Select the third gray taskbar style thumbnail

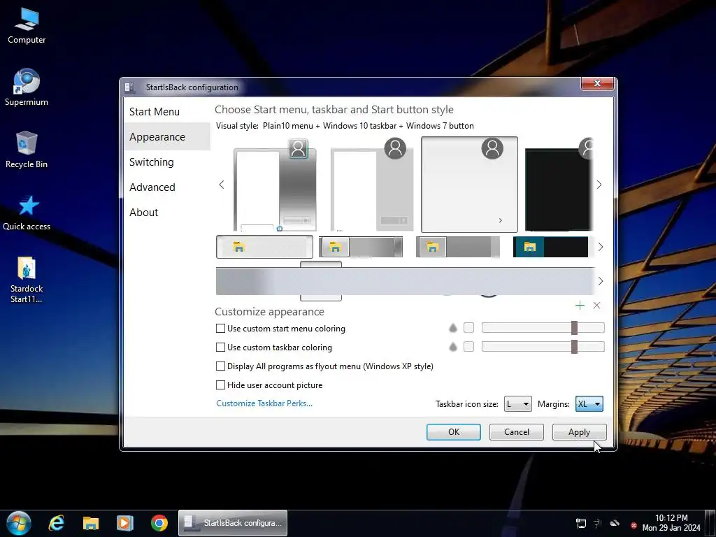458,247
